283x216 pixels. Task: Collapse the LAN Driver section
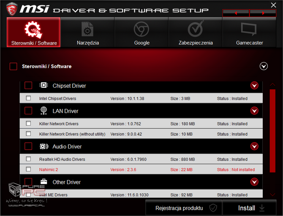[254, 111]
